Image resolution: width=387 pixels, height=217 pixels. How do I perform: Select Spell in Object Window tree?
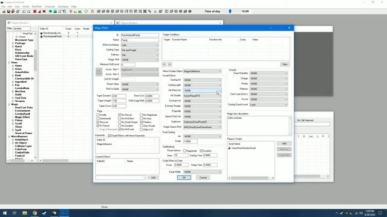18,130
